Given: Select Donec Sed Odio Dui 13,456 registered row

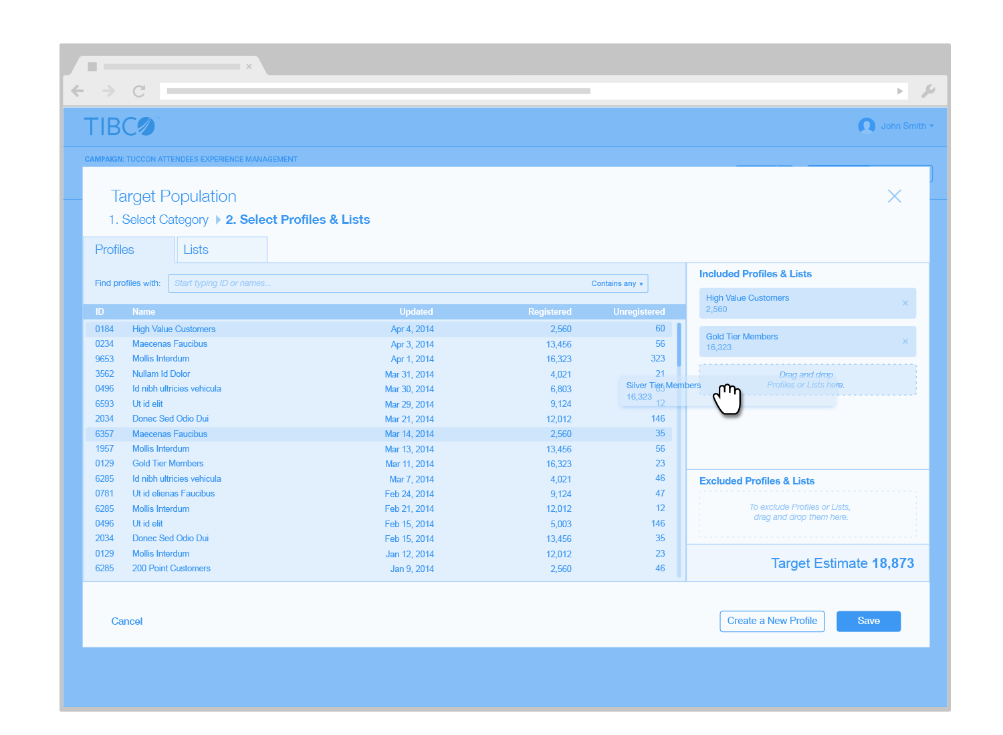Looking at the screenshot, I should pyautogui.click(x=379, y=539).
